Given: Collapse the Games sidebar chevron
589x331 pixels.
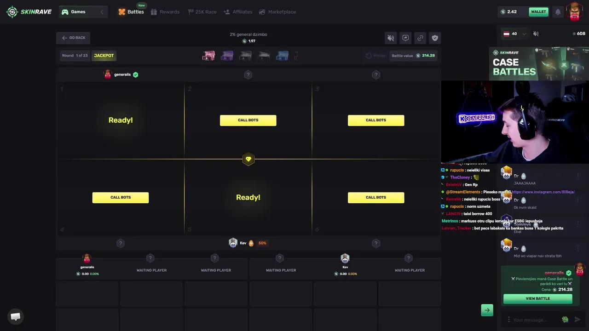Looking at the screenshot, I should pos(102,12).
